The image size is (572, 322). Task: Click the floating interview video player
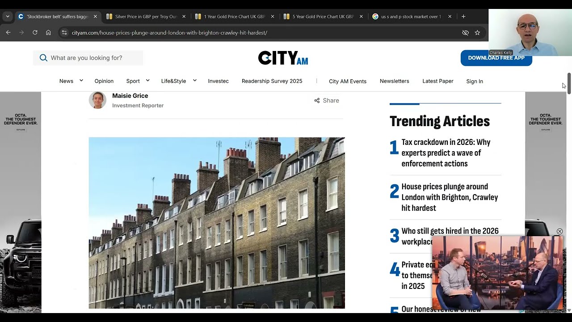coord(497,273)
